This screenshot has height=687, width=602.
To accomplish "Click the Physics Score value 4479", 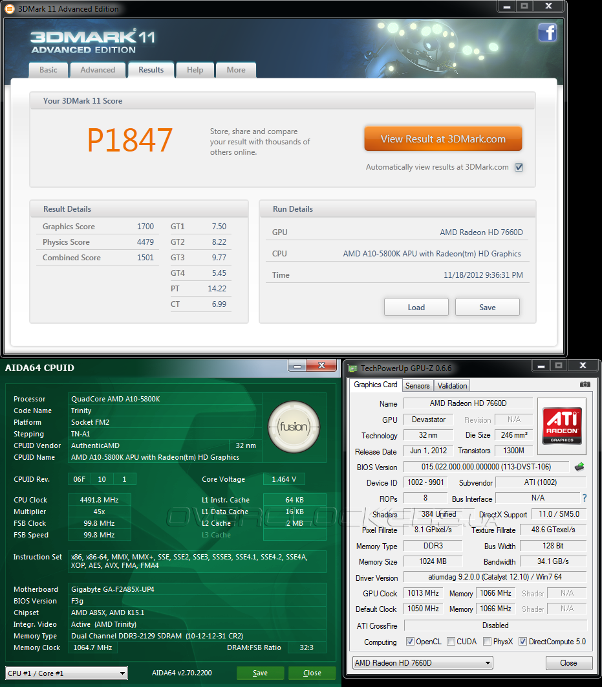I will tap(145, 242).
